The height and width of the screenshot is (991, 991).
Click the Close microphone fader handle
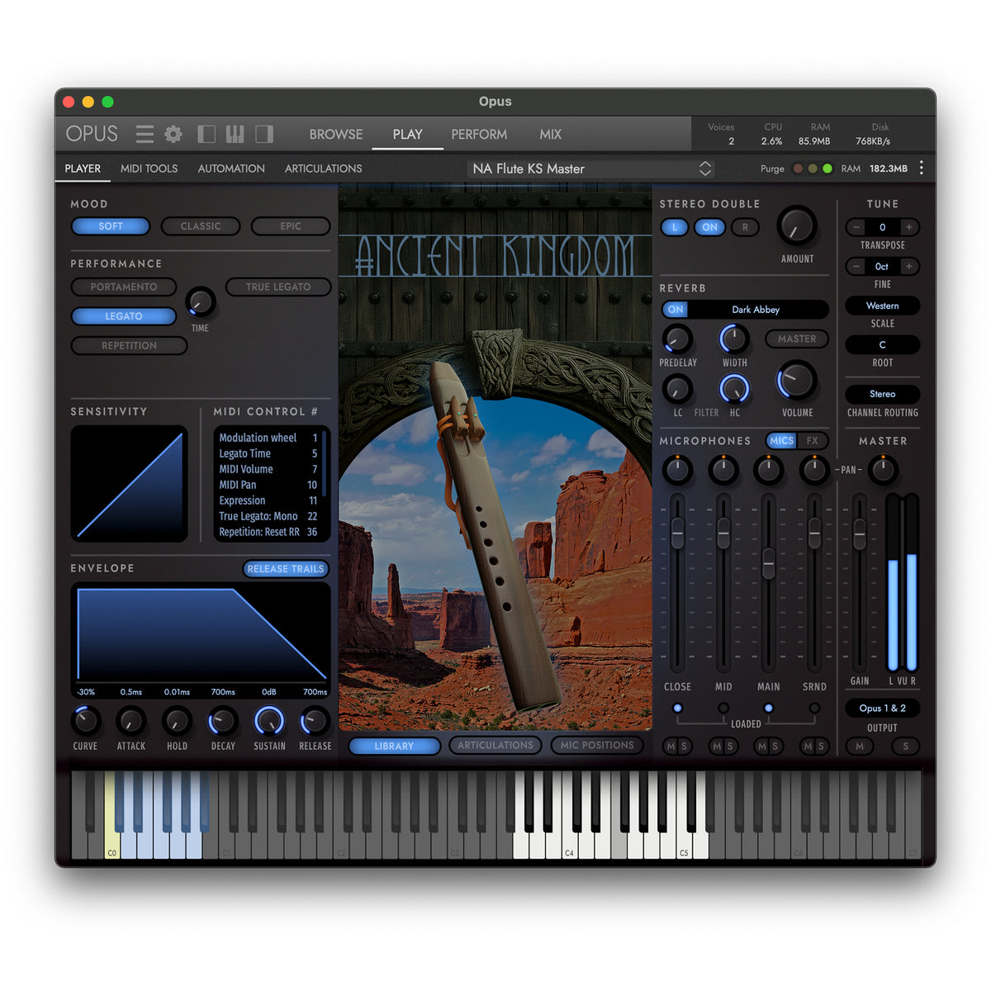[677, 533]
